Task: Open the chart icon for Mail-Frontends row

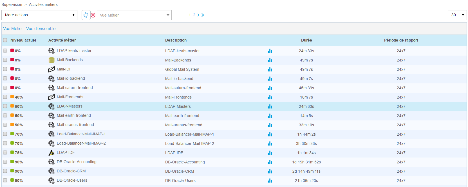Action: coord(270,97)
